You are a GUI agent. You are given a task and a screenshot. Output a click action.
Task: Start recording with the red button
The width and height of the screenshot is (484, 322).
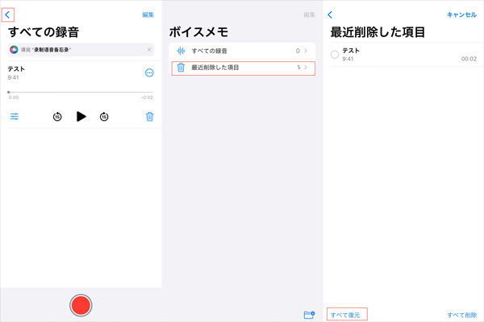pyautogui.click(x=81, y=305)
